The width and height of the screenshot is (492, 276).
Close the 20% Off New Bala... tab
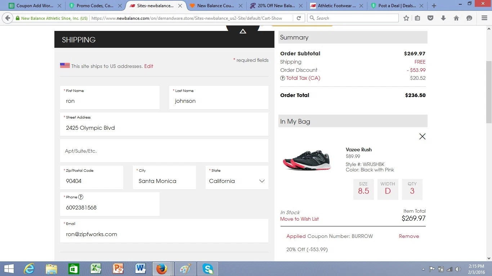coord(301,6)
